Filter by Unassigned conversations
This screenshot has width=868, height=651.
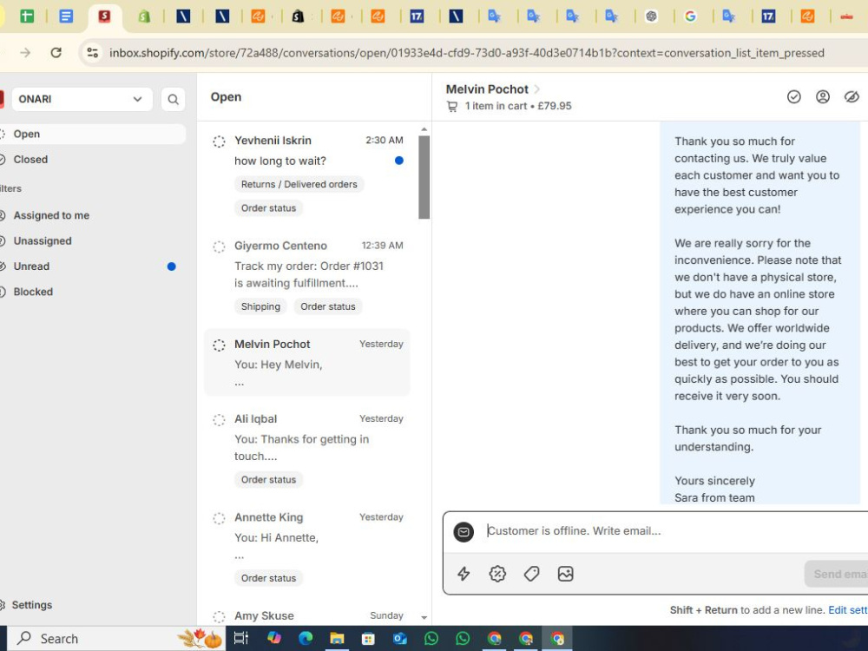click(x=92, y=240)
